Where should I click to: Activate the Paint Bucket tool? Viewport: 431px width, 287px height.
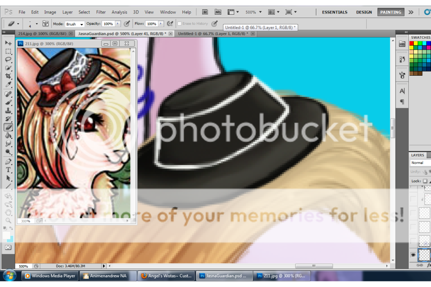click(8, 136)
